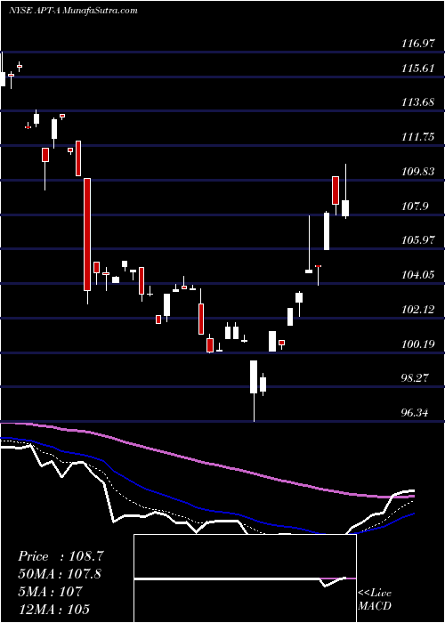Click the 96.34 price level label
The height and width of the screenshot is (623, 445).
416,413
